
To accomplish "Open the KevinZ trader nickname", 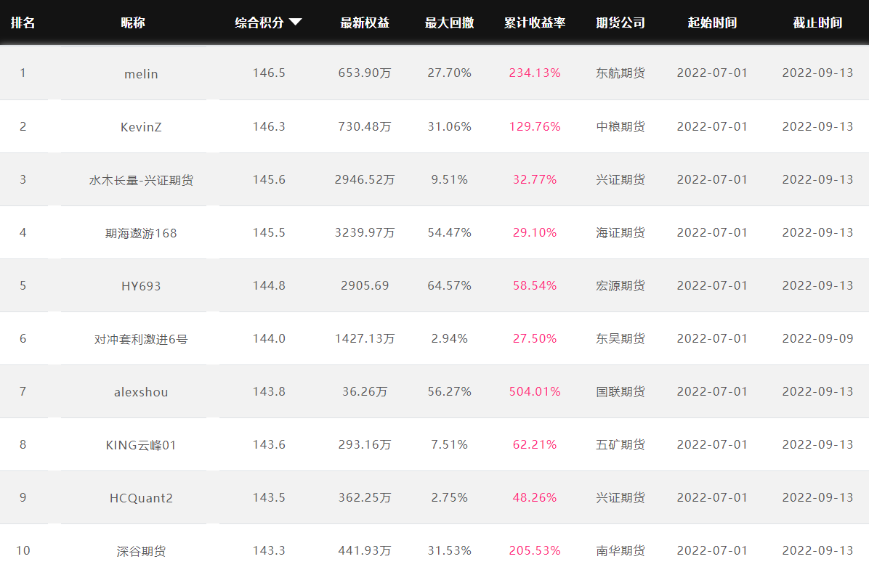I will 142,127.
